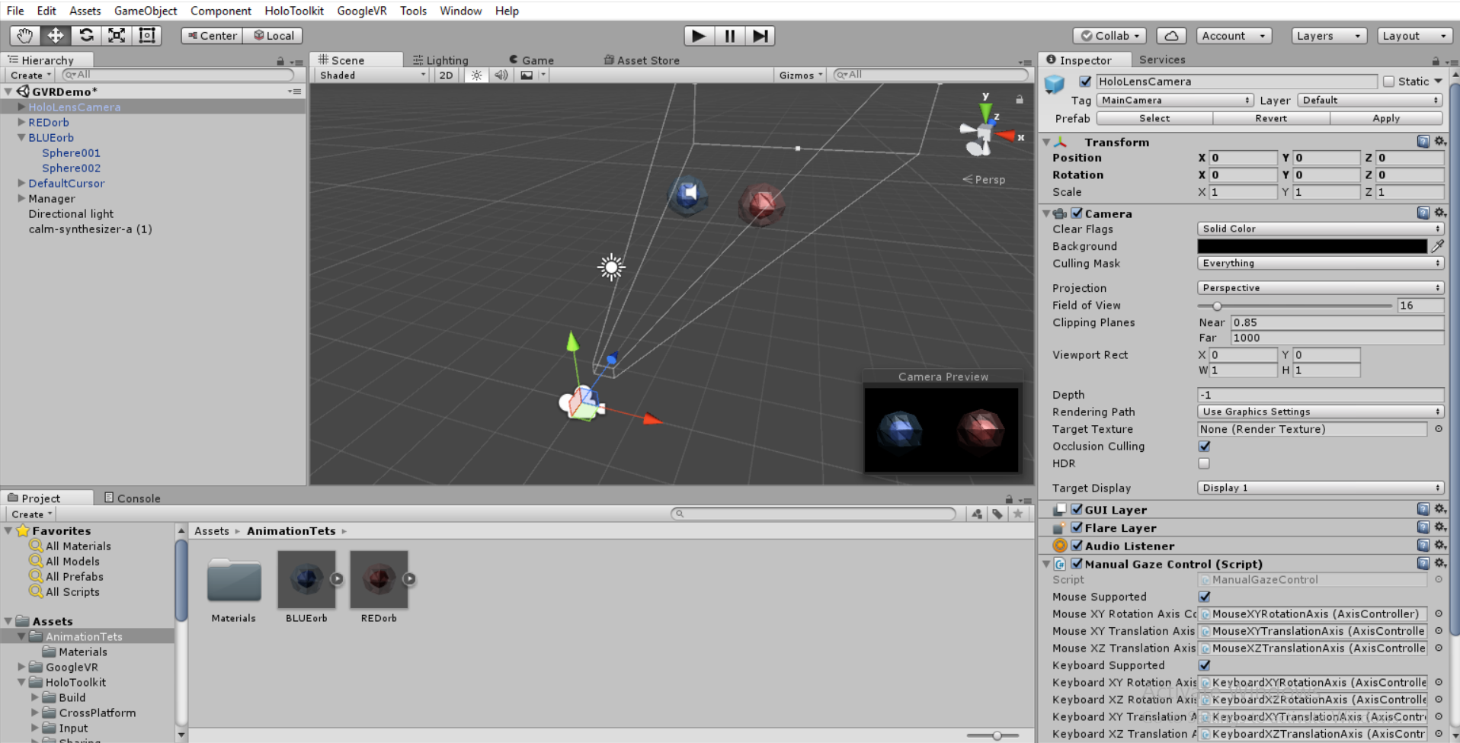Open the HoloToolkit menu

point(293,11)
